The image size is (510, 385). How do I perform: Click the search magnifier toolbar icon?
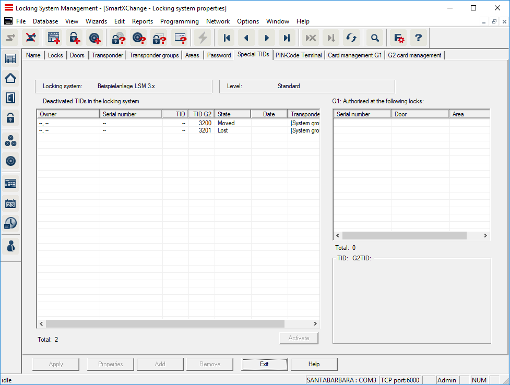coord(374,38)
